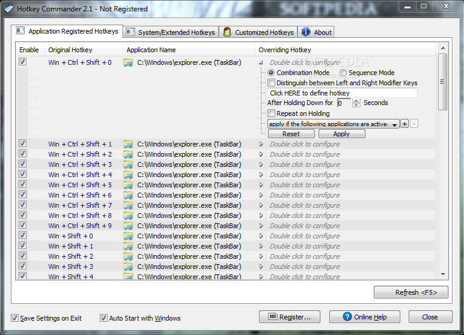Click the Overriding Hotkey column header

pyautogui.click(x=346, y=50)
